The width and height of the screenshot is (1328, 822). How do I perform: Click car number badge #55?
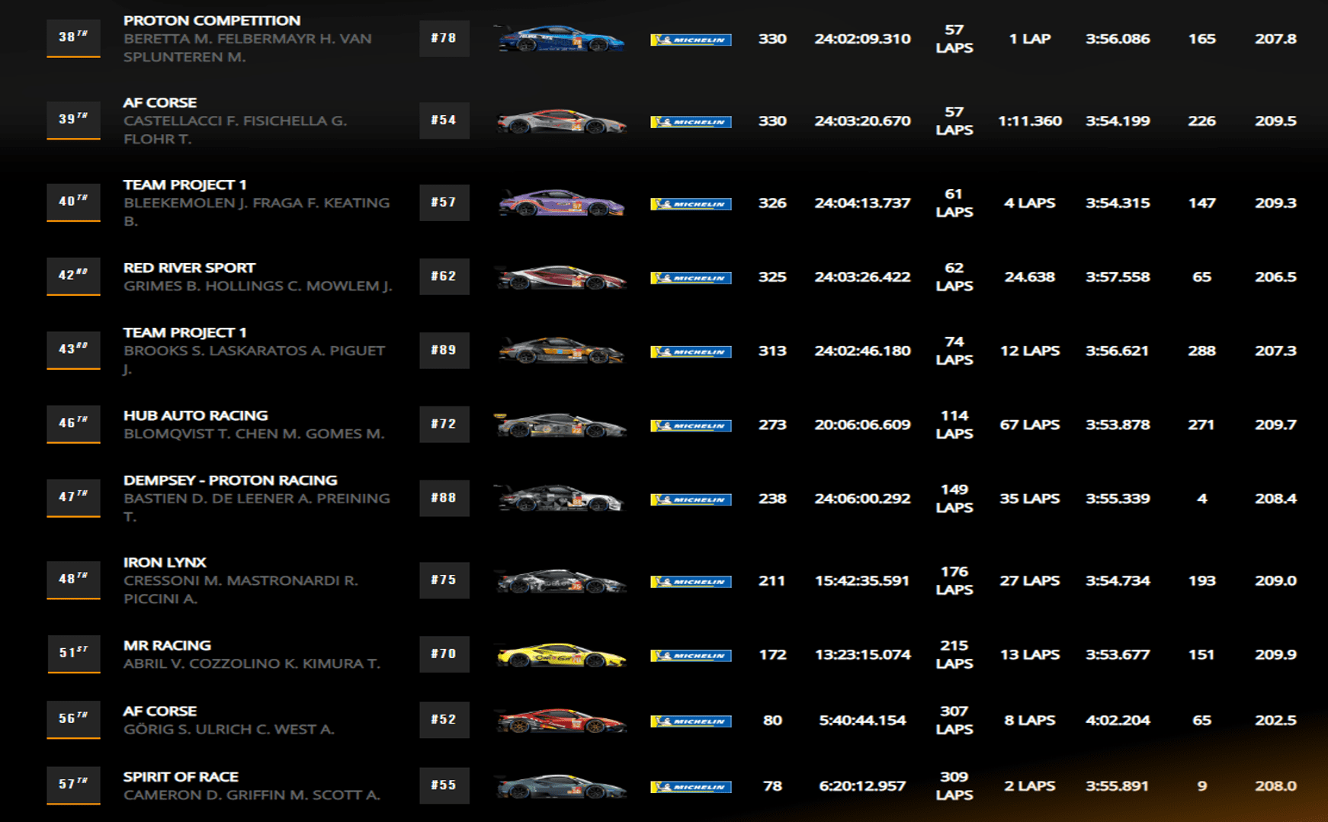tap(444, 785)
